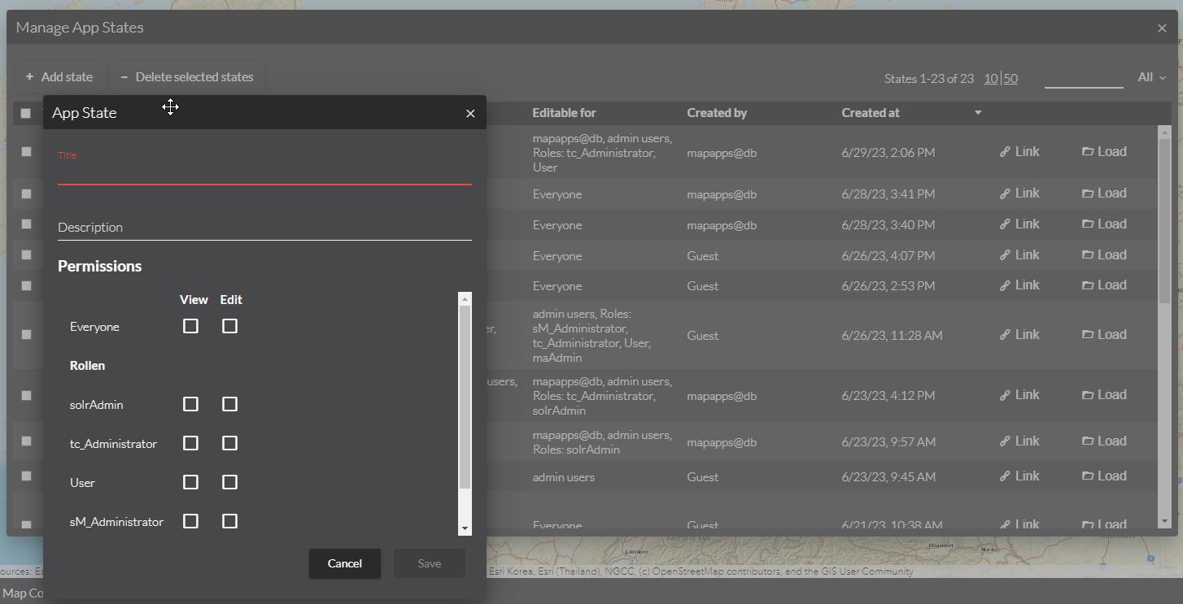This screenshot has width=1183, height=604.
Task: Toggle the Created at sort arrow
Action: (x=978, y=113)
